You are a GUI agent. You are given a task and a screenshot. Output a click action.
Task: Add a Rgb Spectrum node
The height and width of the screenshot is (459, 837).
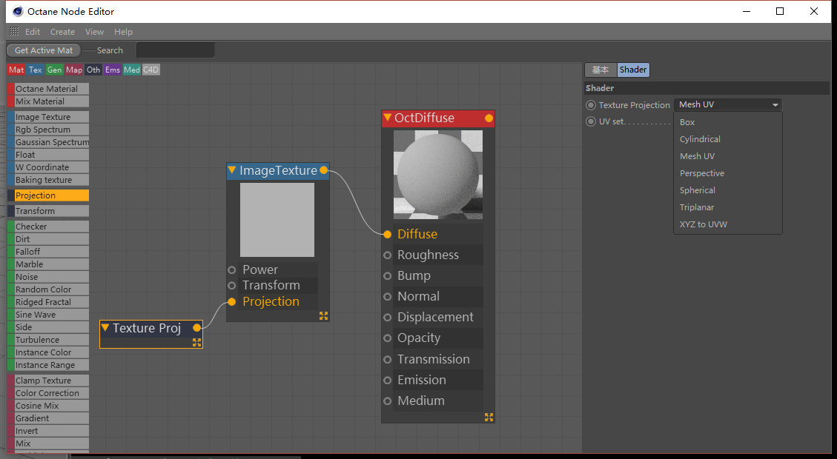[x=48, y=130]
